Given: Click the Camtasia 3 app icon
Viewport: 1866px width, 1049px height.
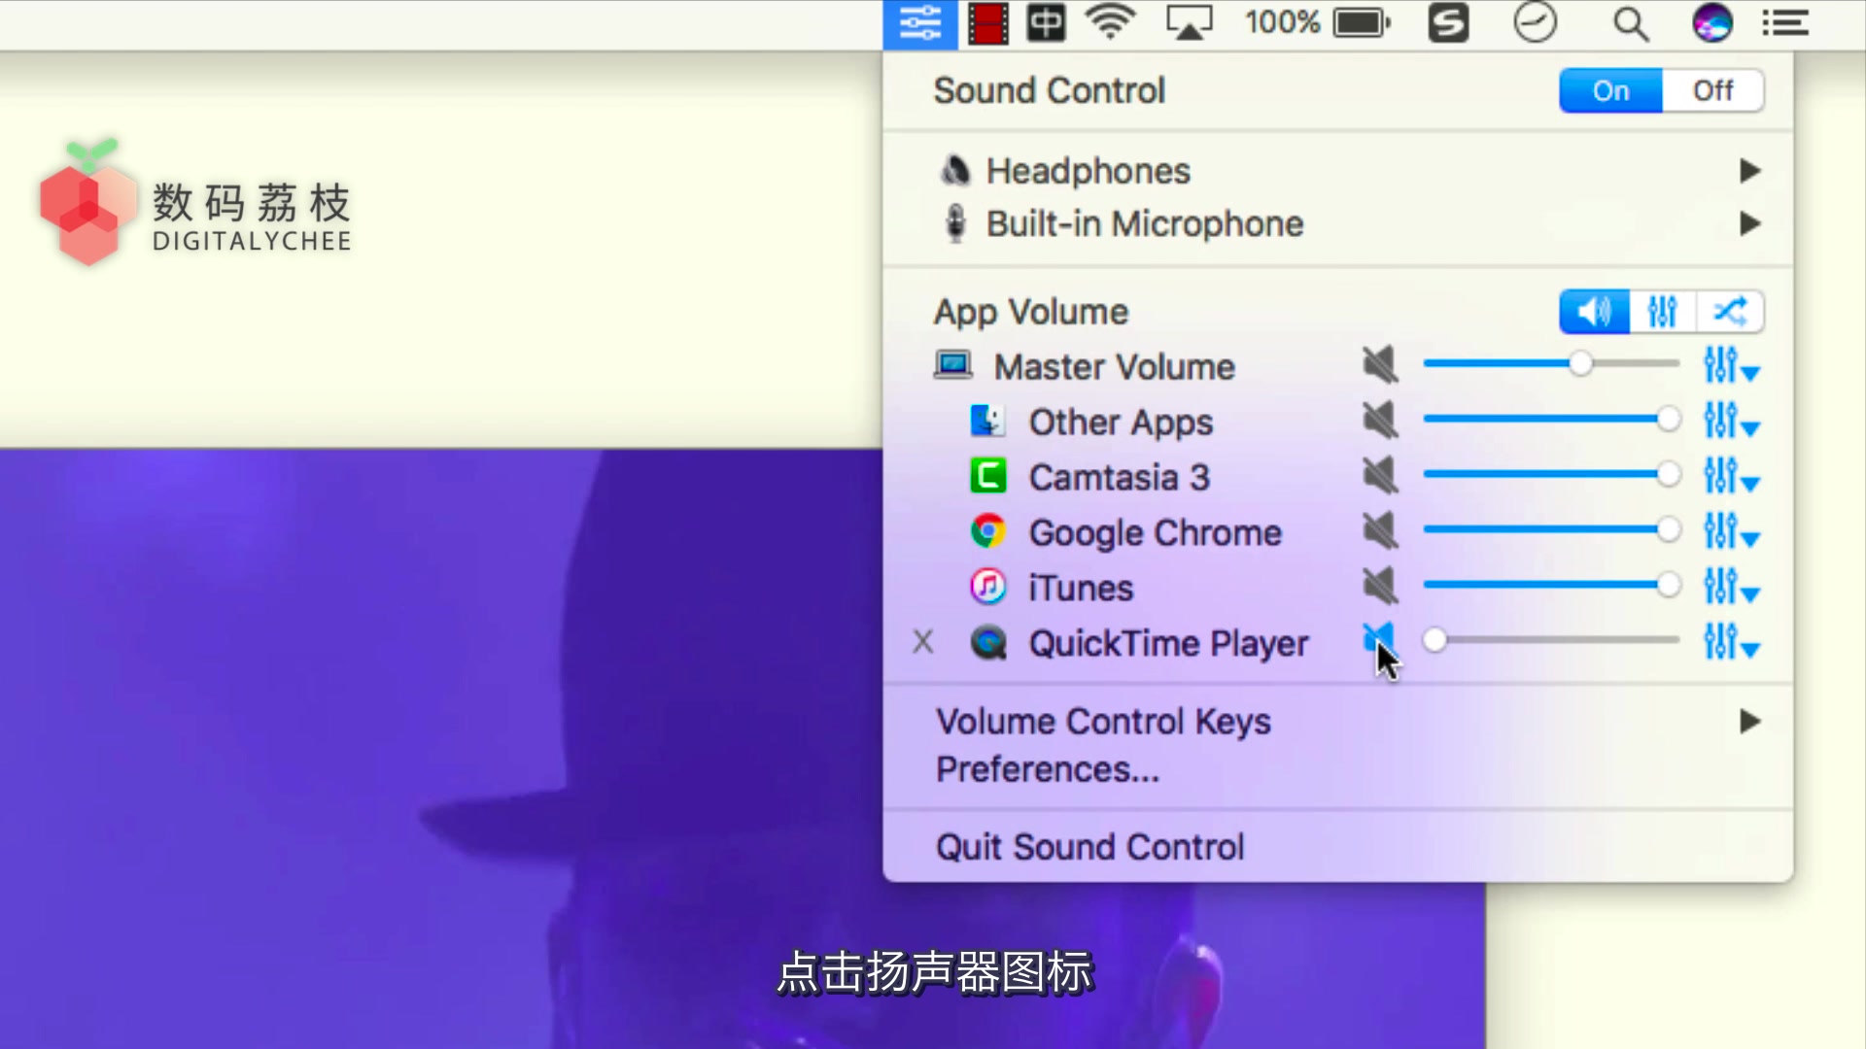Looking at the screenshot, I should point(988,476).
